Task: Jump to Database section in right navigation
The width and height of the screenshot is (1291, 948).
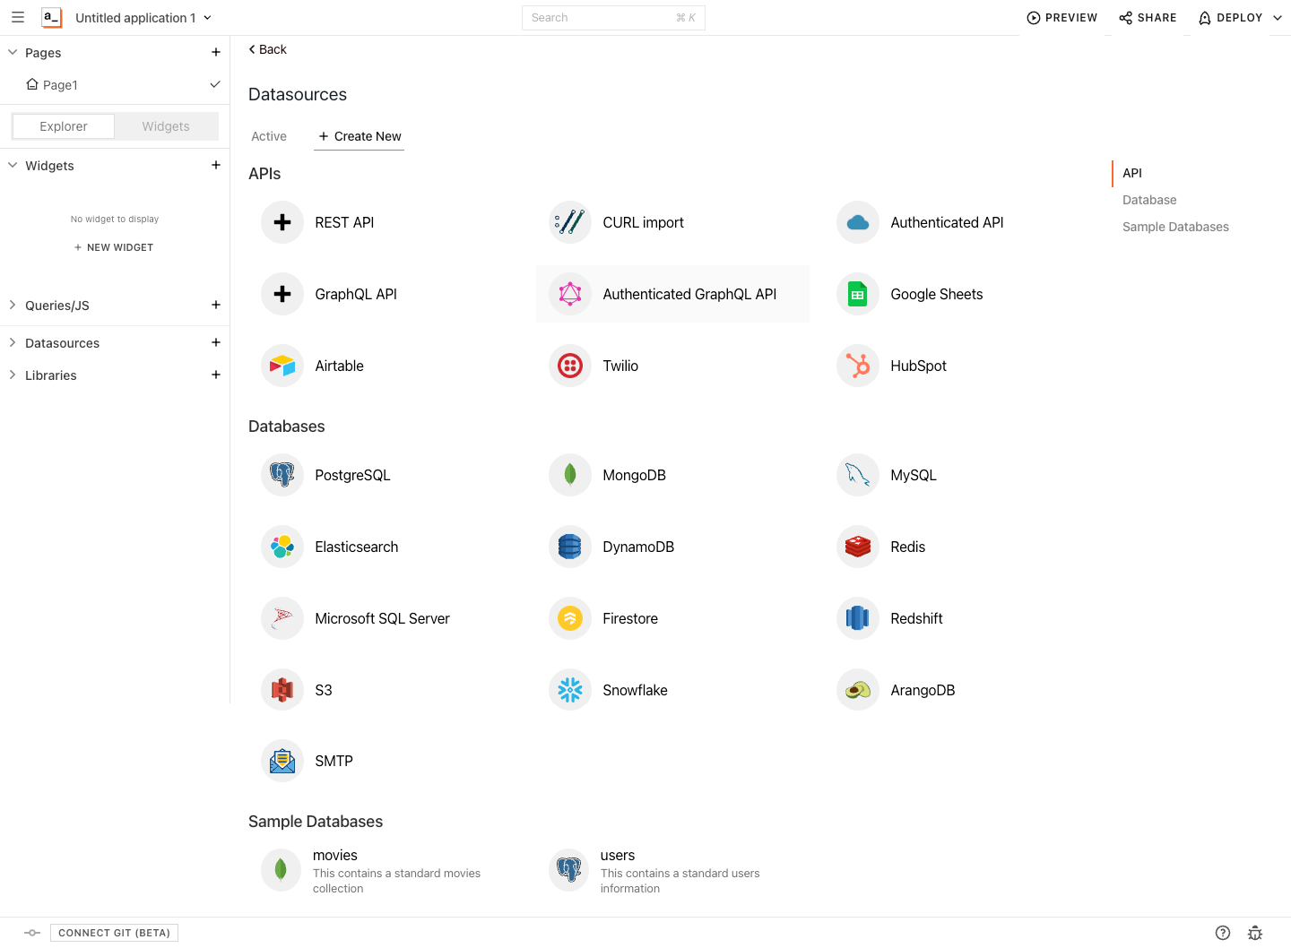Action: click(1149, 200)
